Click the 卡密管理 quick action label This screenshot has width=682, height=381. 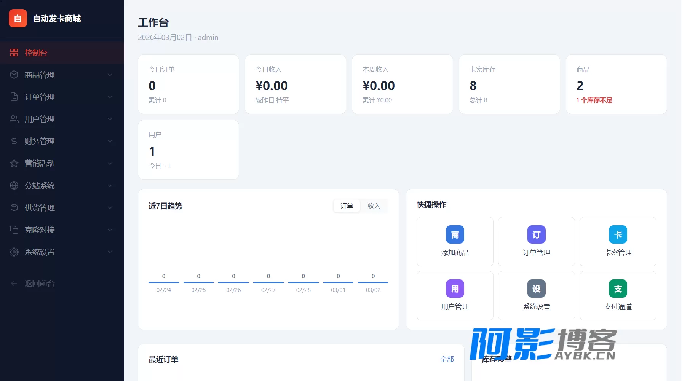pos(618,253)
